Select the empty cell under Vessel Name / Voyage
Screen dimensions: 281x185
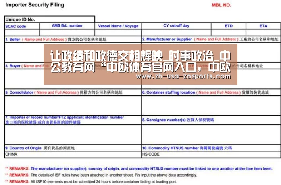pos(118,32)
